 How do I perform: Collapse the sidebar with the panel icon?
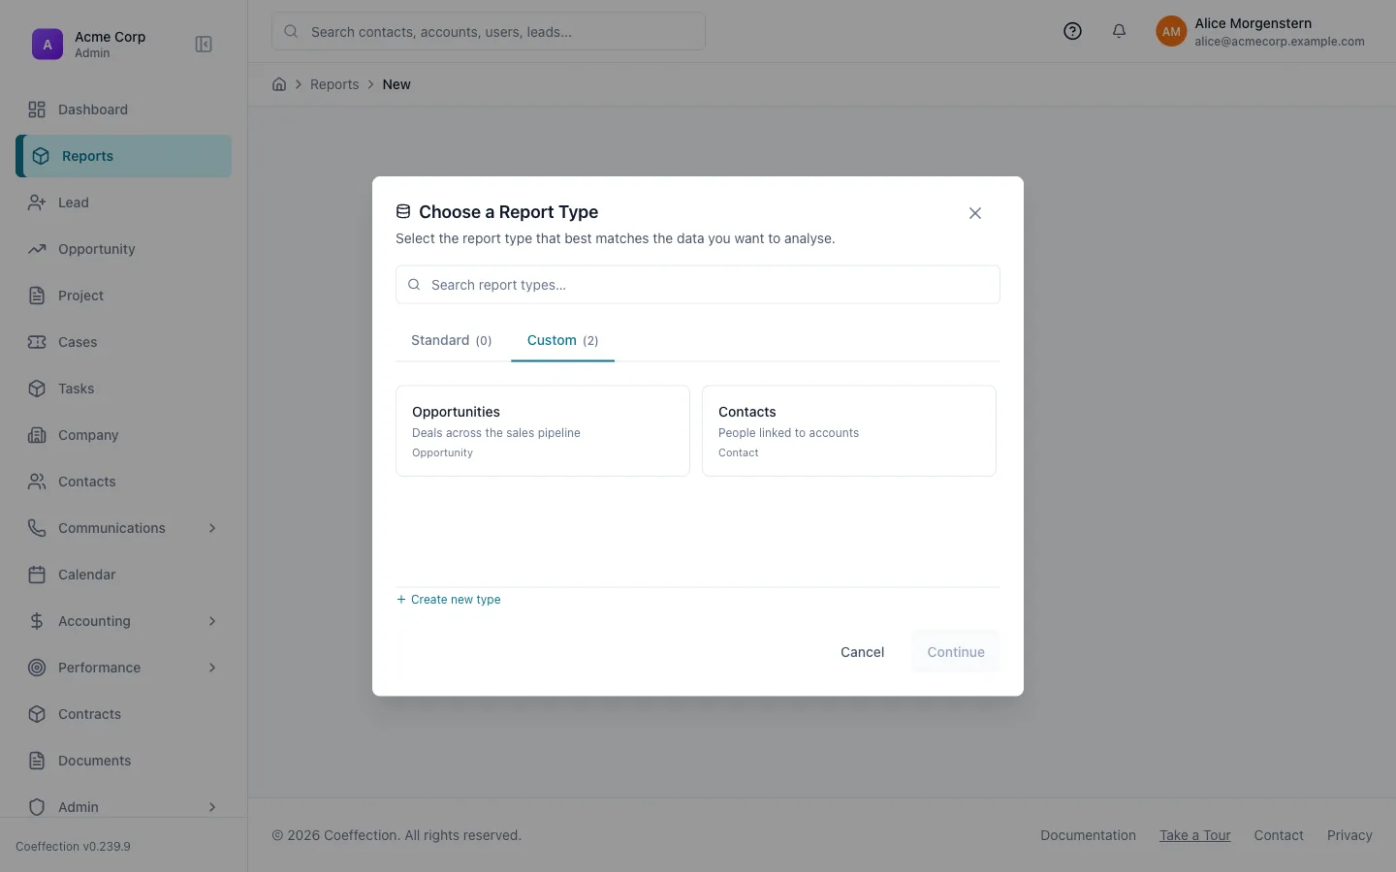point(204,45)
